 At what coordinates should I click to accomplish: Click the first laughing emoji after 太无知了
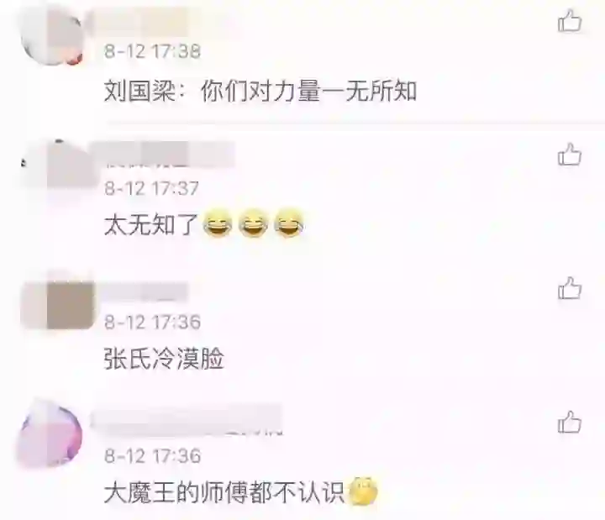(218, 223)
